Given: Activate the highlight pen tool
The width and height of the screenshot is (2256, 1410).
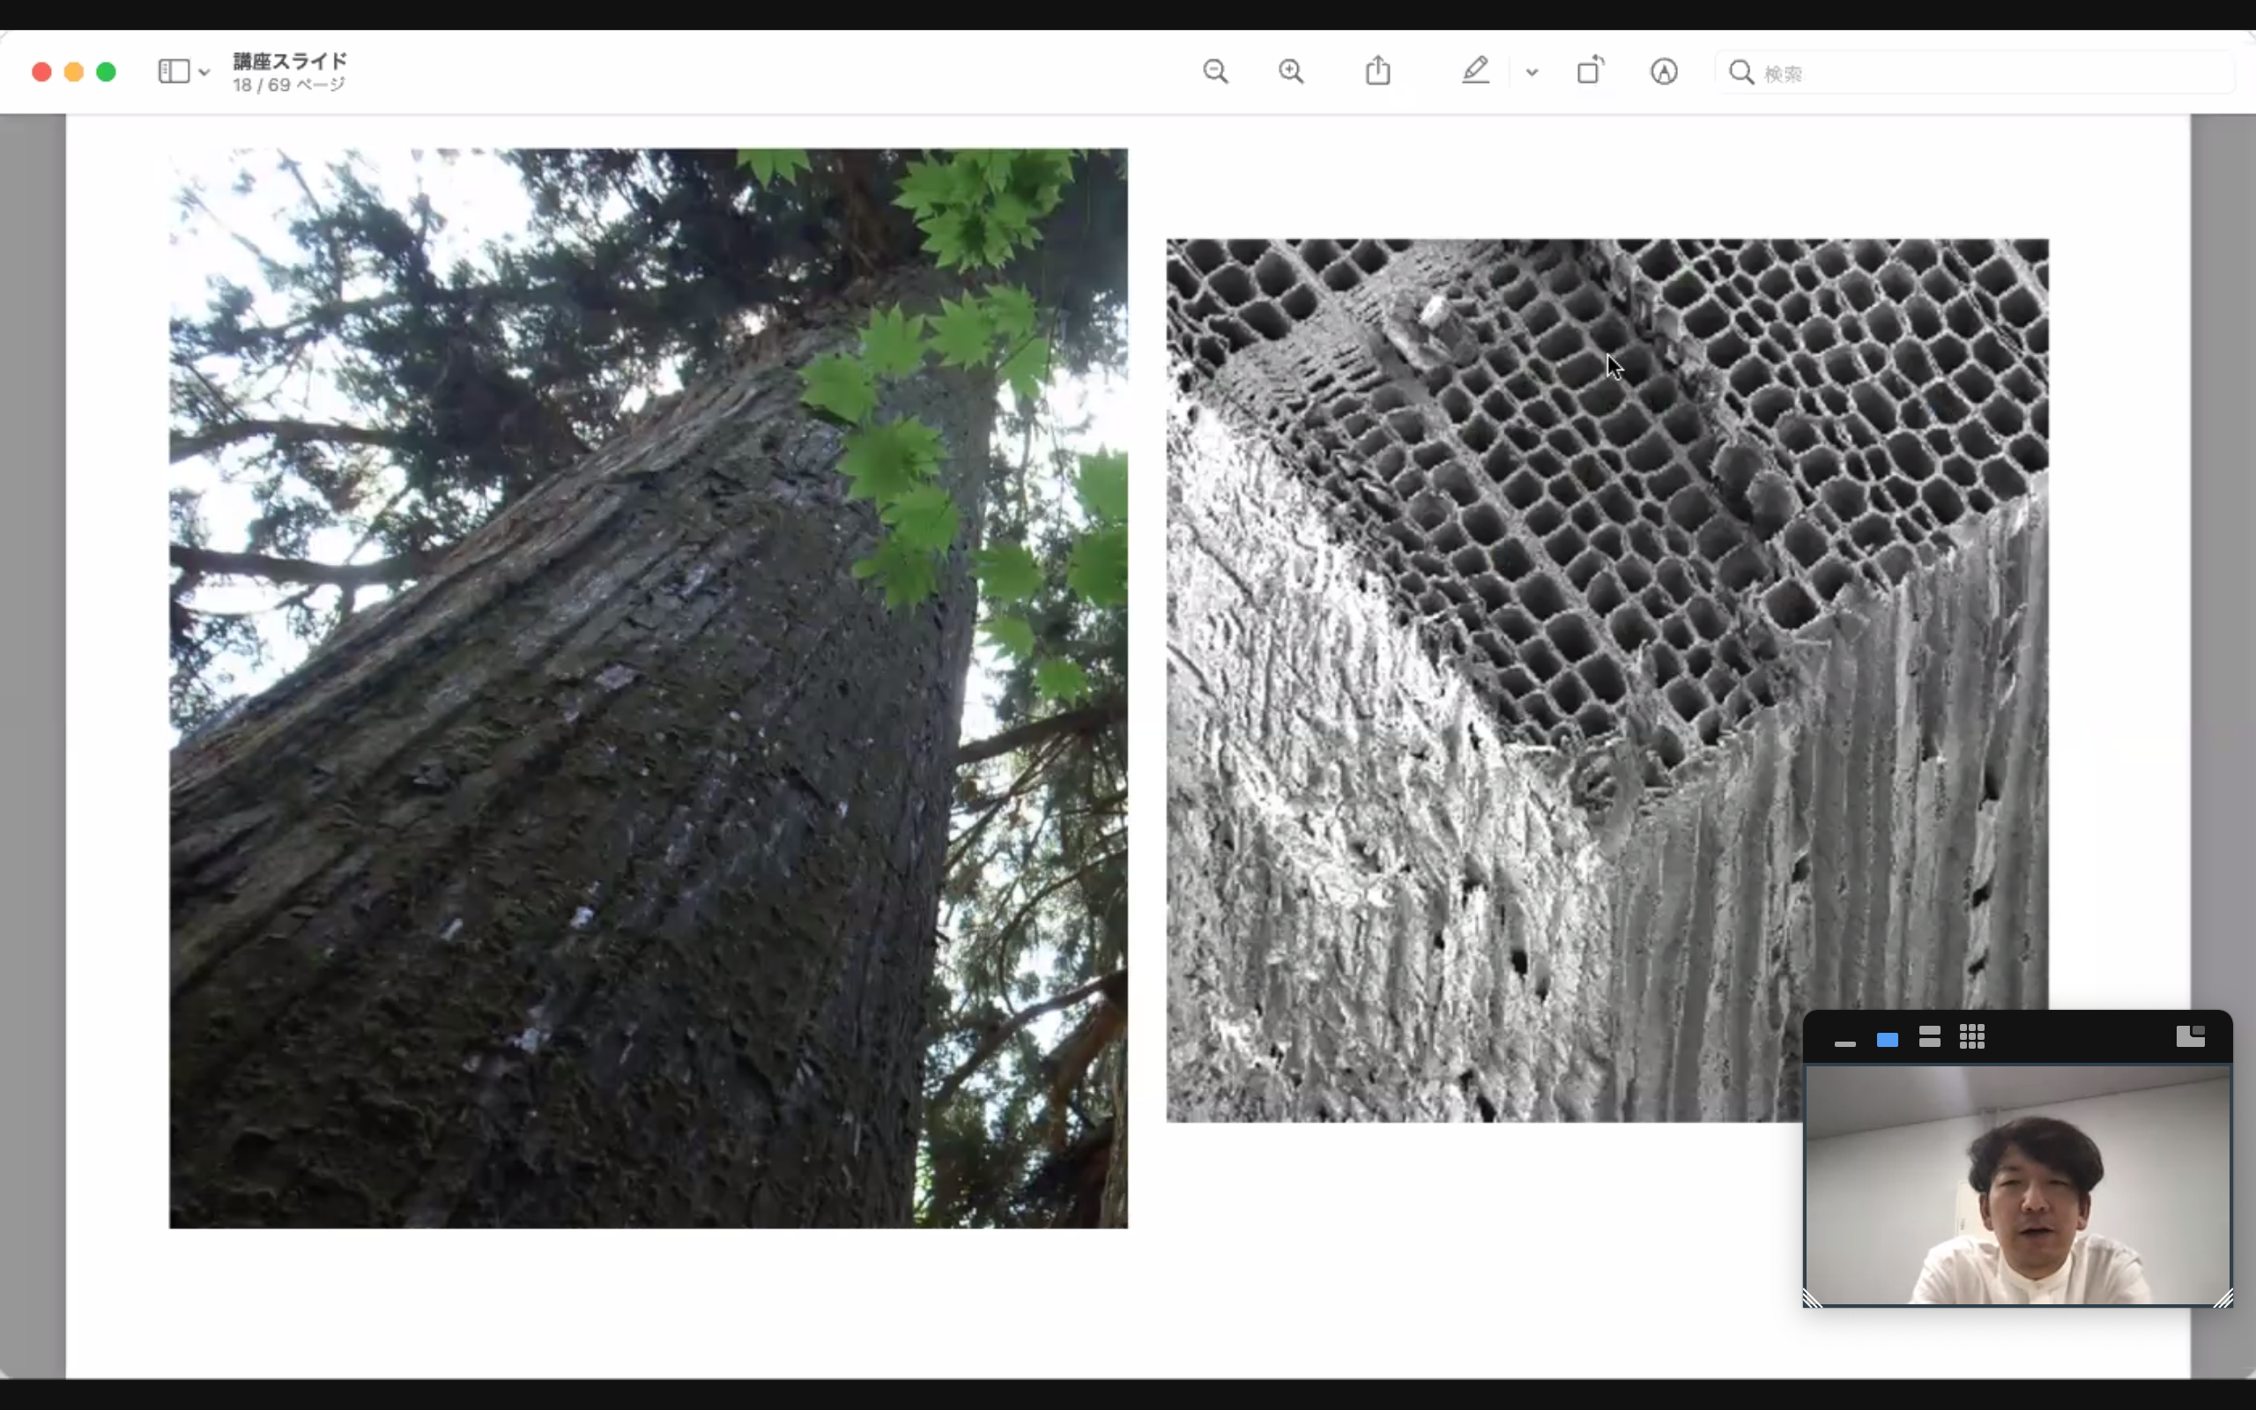Looking at the screenshot, I should [1475, 70].
